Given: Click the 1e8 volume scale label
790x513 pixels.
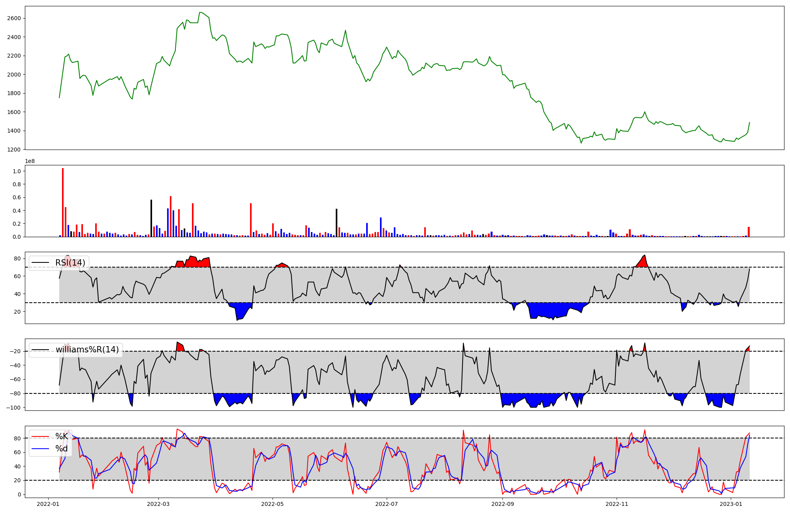Looking at the screenshot, I should (30, 161).
